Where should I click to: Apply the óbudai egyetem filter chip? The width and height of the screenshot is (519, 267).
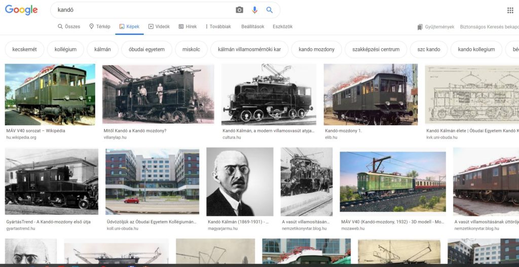(x=146, y=49)
